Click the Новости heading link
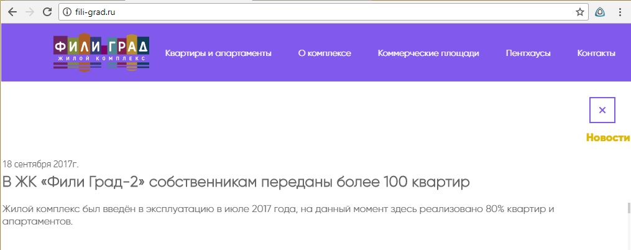The height and width of the screenshot is (250, 631). [x=608, y=137]
